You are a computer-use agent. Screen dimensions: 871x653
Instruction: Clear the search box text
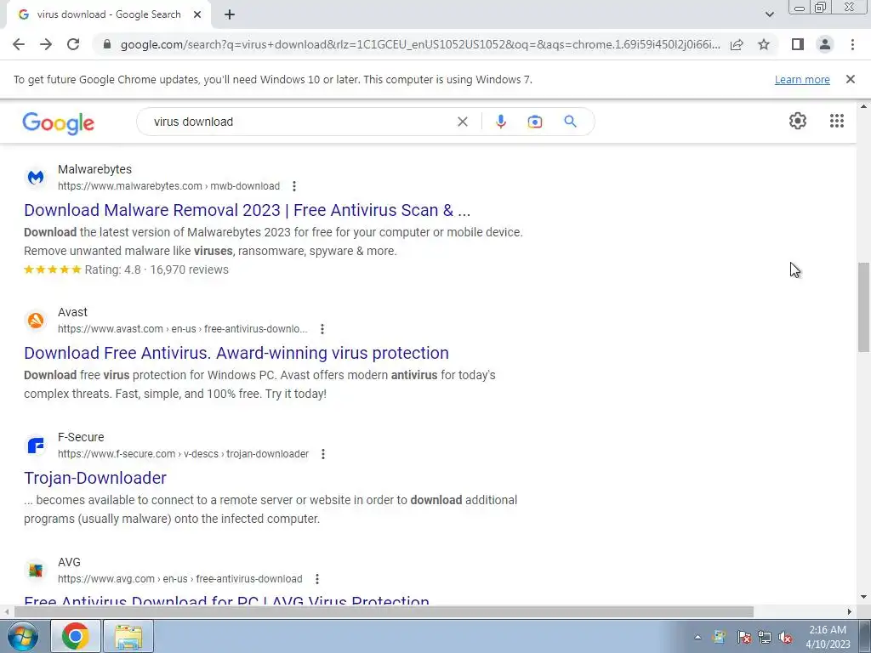coord(462,122)
